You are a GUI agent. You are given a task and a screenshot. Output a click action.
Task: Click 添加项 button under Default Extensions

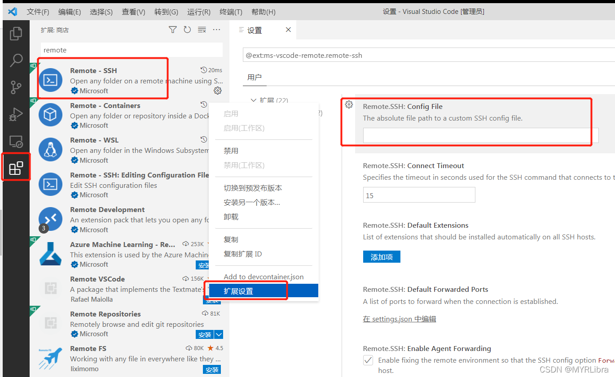[382, 257]
